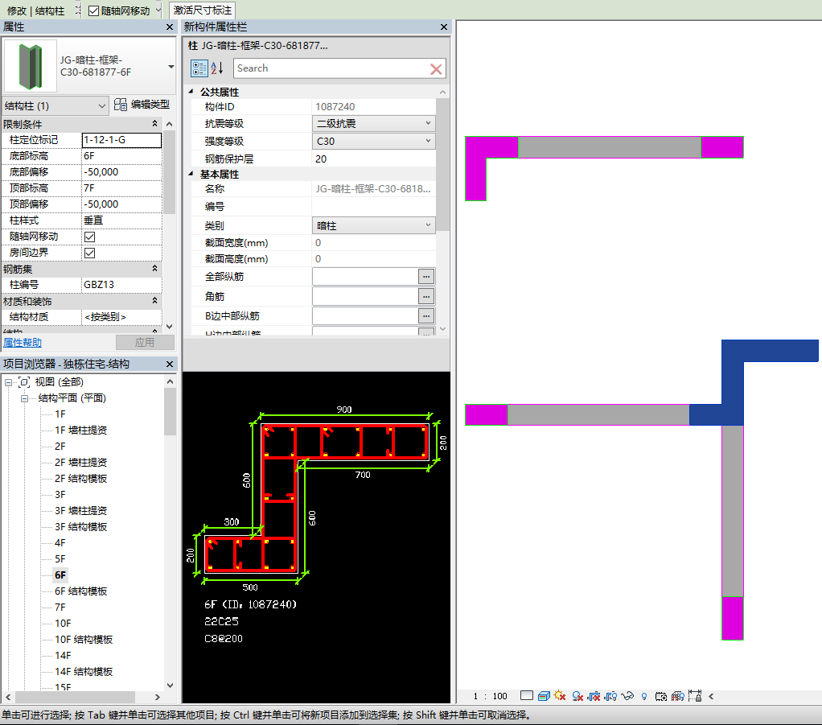
Task: Collapse the 限制条件 section
Action: (154, 124)
